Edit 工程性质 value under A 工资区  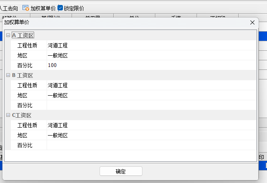150,45
